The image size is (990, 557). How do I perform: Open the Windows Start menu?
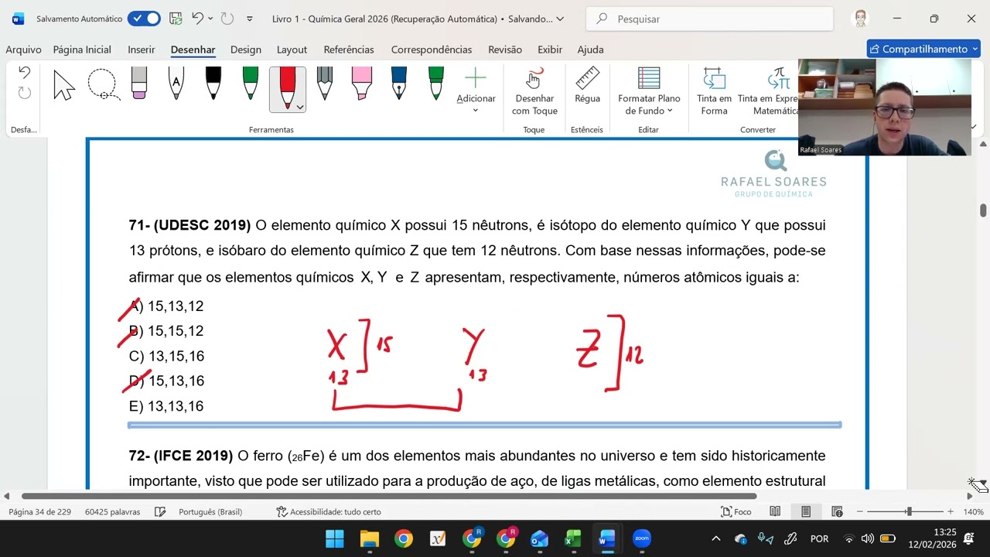click(x=335, y=538)
